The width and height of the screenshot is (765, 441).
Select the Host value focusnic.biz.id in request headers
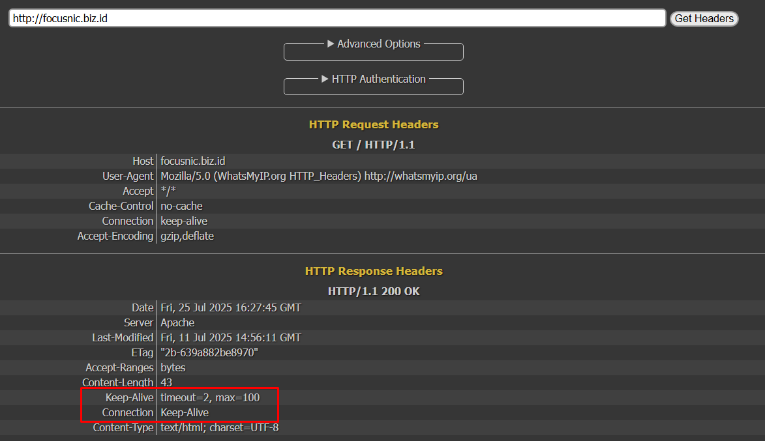[x=193, y=161]
